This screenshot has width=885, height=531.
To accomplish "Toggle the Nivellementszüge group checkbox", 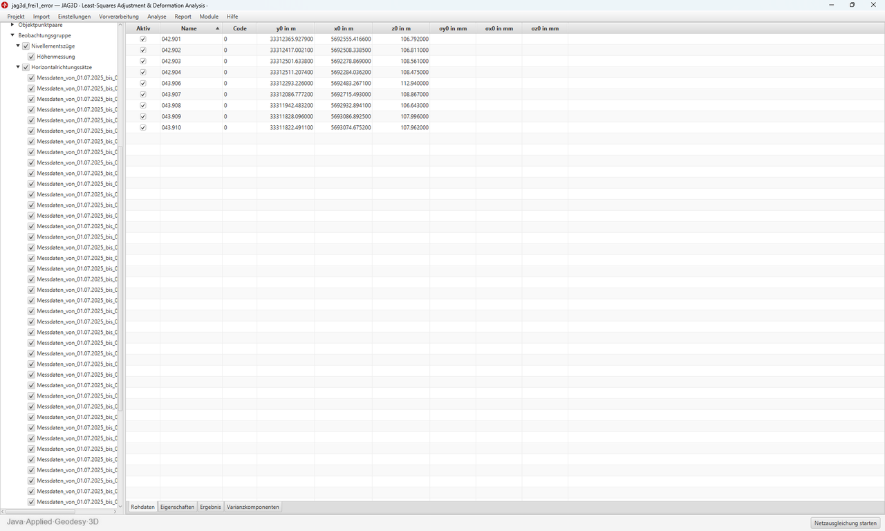I will pos(26,46).
